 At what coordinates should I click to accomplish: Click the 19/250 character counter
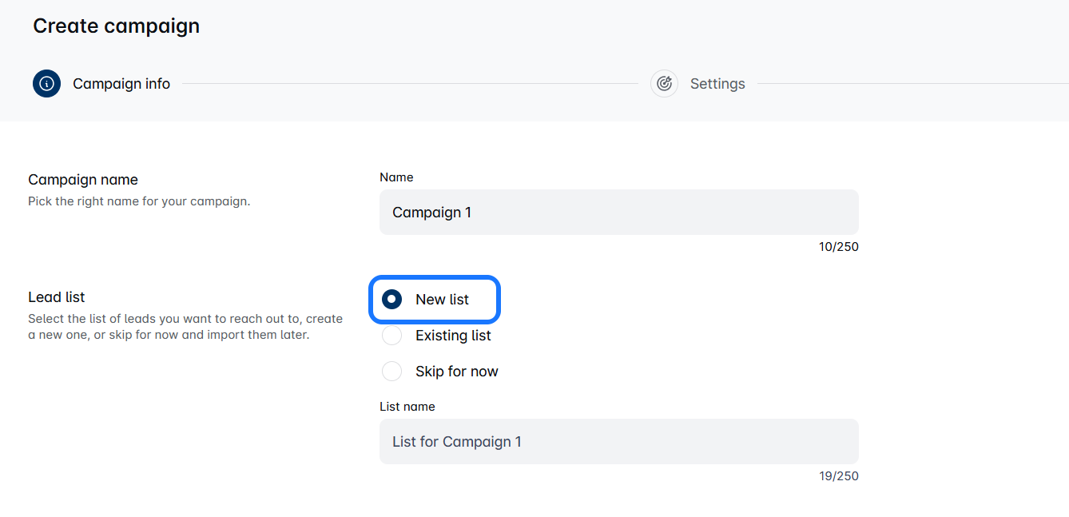(x=839, y=476)
